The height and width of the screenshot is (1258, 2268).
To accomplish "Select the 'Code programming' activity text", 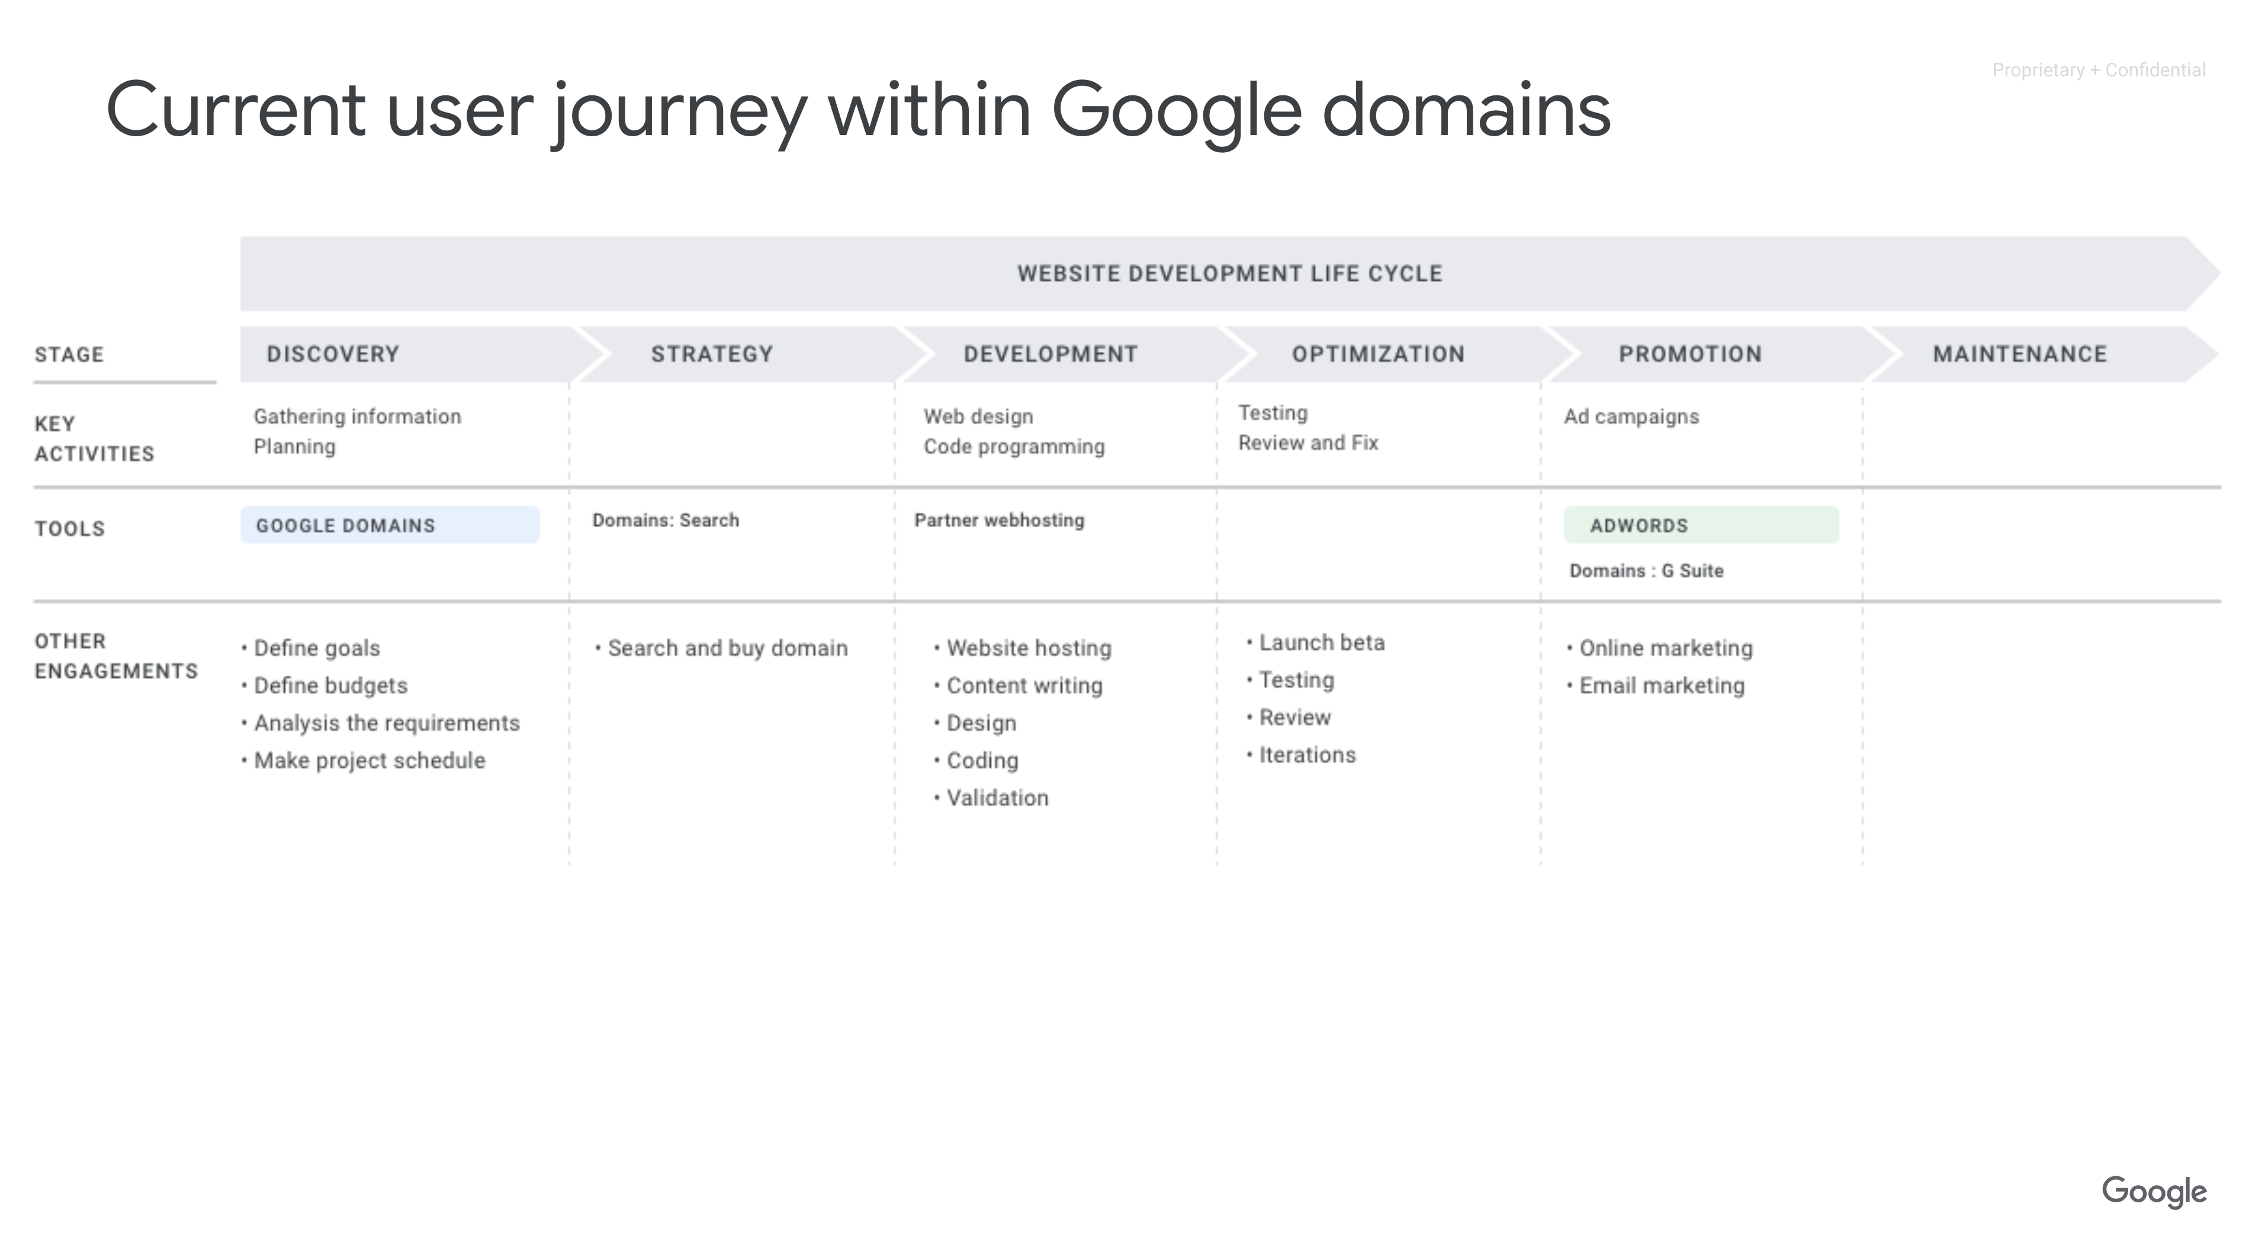I will [x=1014, y=447].
